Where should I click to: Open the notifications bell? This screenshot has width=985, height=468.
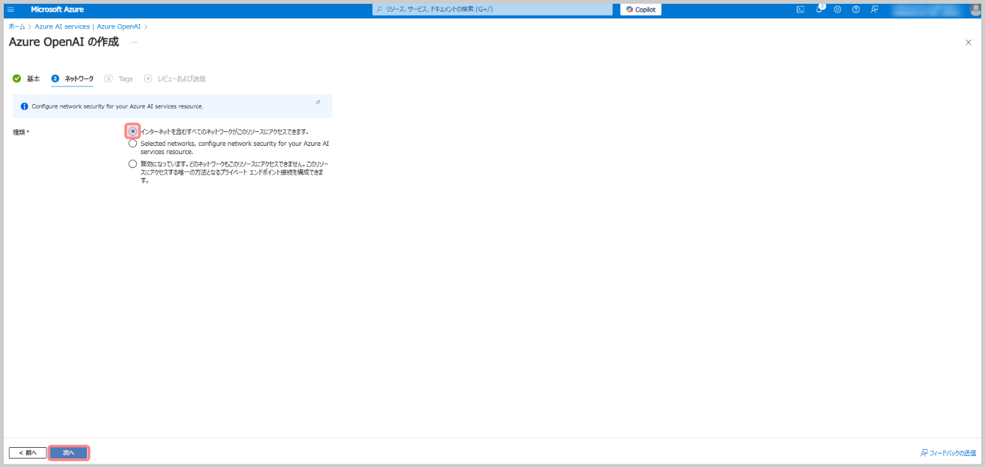click(x=820, y=9)
